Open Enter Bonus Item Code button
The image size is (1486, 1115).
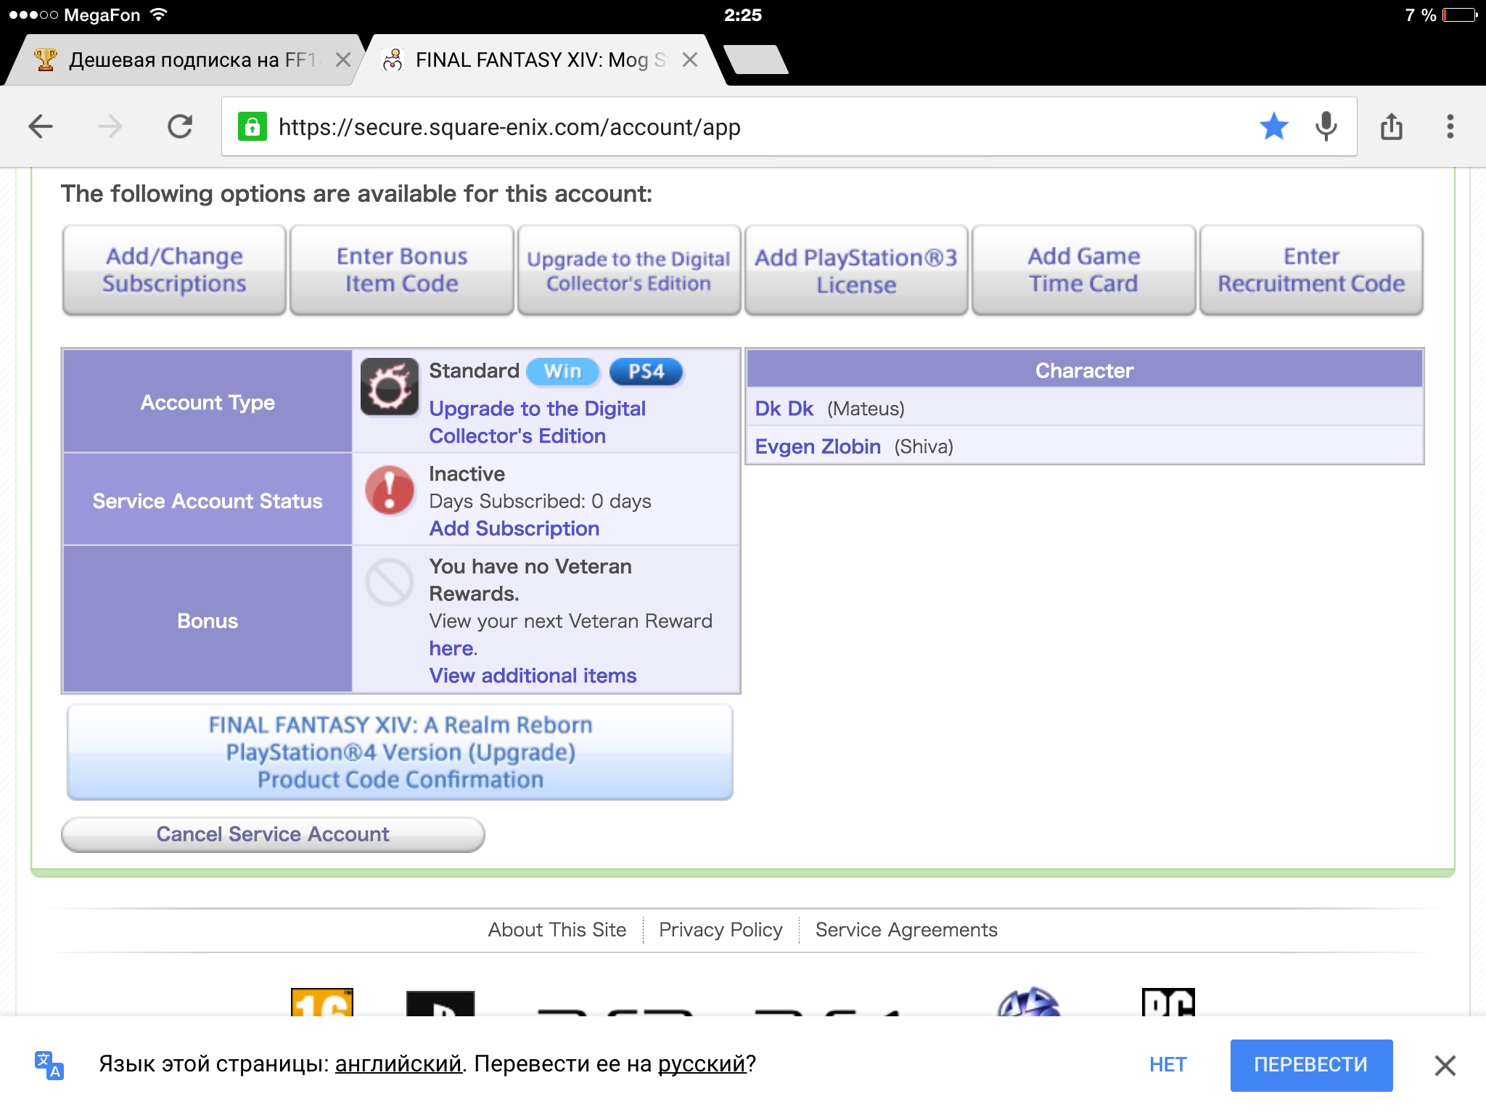[402, 270]
